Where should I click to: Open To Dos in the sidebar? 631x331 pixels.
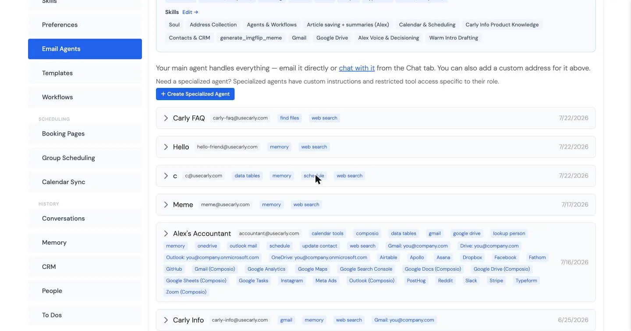[x=85, y=315]
